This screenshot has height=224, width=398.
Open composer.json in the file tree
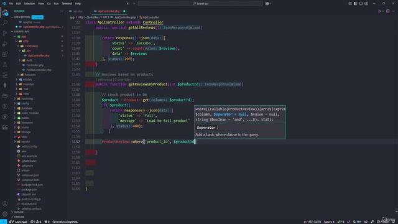tap(30, 175)
